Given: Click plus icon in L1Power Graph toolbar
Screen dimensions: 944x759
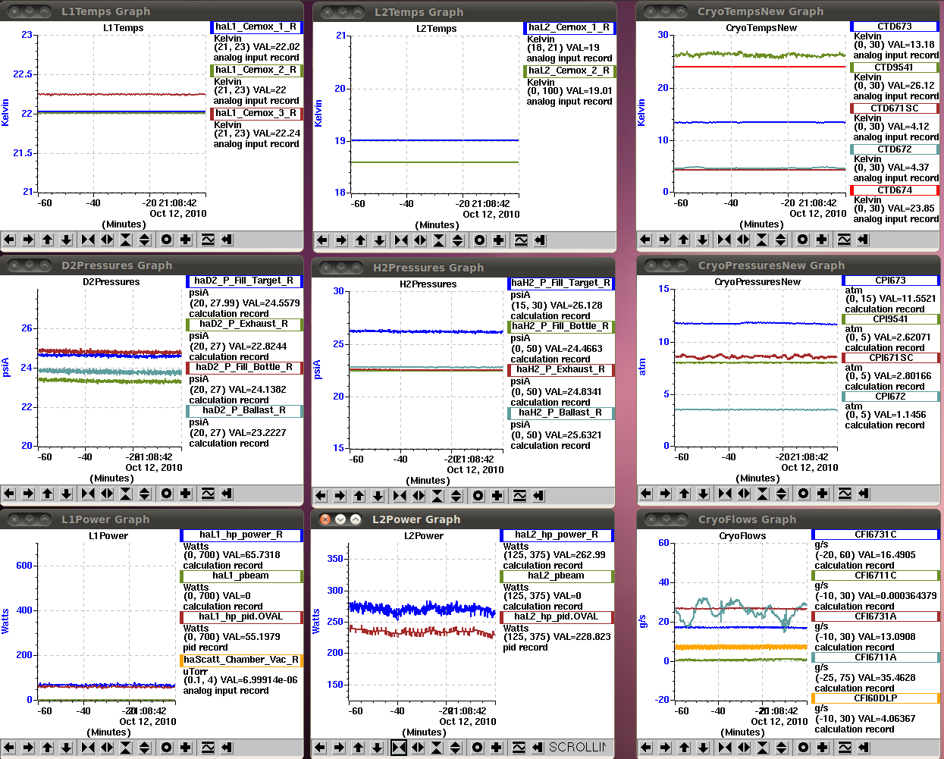Looking at the screenshot, I should pyautogui.click(x=186, y=748).
